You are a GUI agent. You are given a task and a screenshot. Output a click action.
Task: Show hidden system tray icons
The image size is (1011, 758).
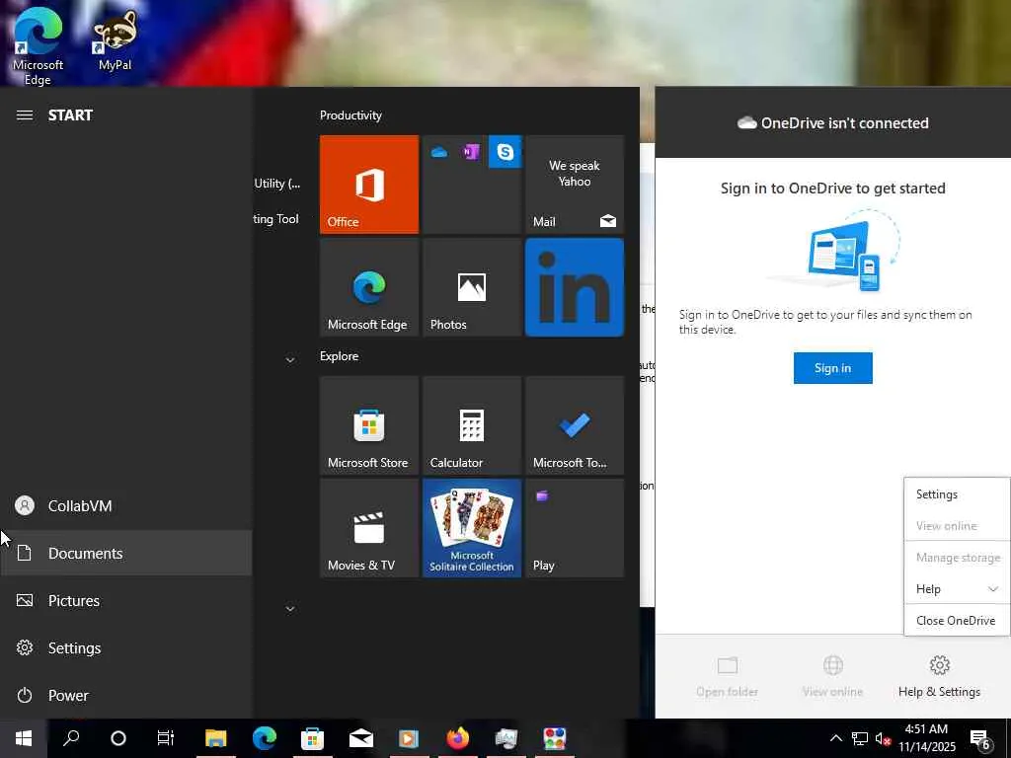pyautogui.click(x=835, y=738)
